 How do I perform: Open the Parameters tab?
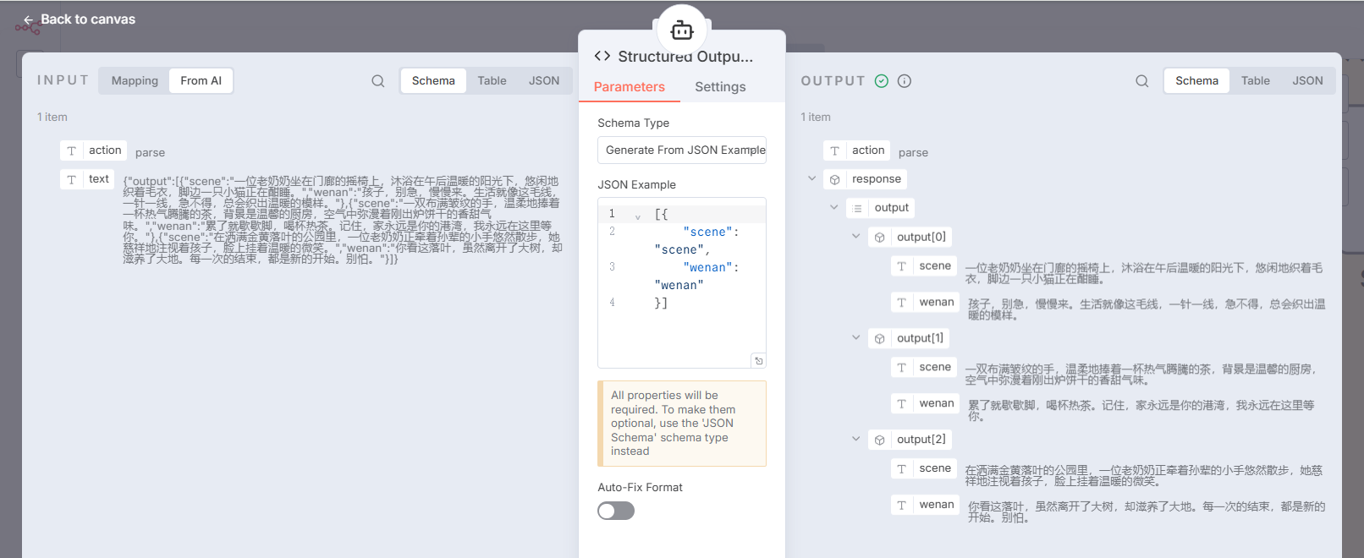[629, 87]
